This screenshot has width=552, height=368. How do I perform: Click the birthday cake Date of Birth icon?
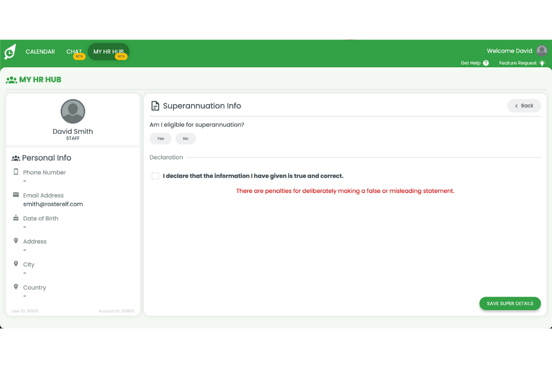coord(16,218)
